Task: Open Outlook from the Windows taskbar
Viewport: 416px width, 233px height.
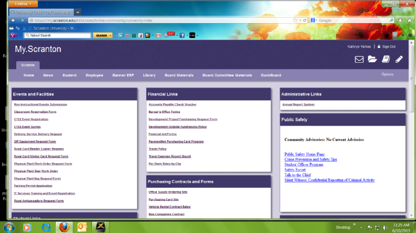Action: point(82,227)
